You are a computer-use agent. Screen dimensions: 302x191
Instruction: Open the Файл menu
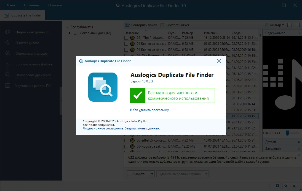click(x=11, y=5)
